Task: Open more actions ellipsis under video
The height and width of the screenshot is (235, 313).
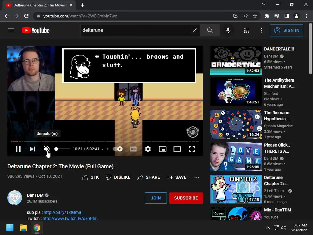Action: (x=197, y=178)
